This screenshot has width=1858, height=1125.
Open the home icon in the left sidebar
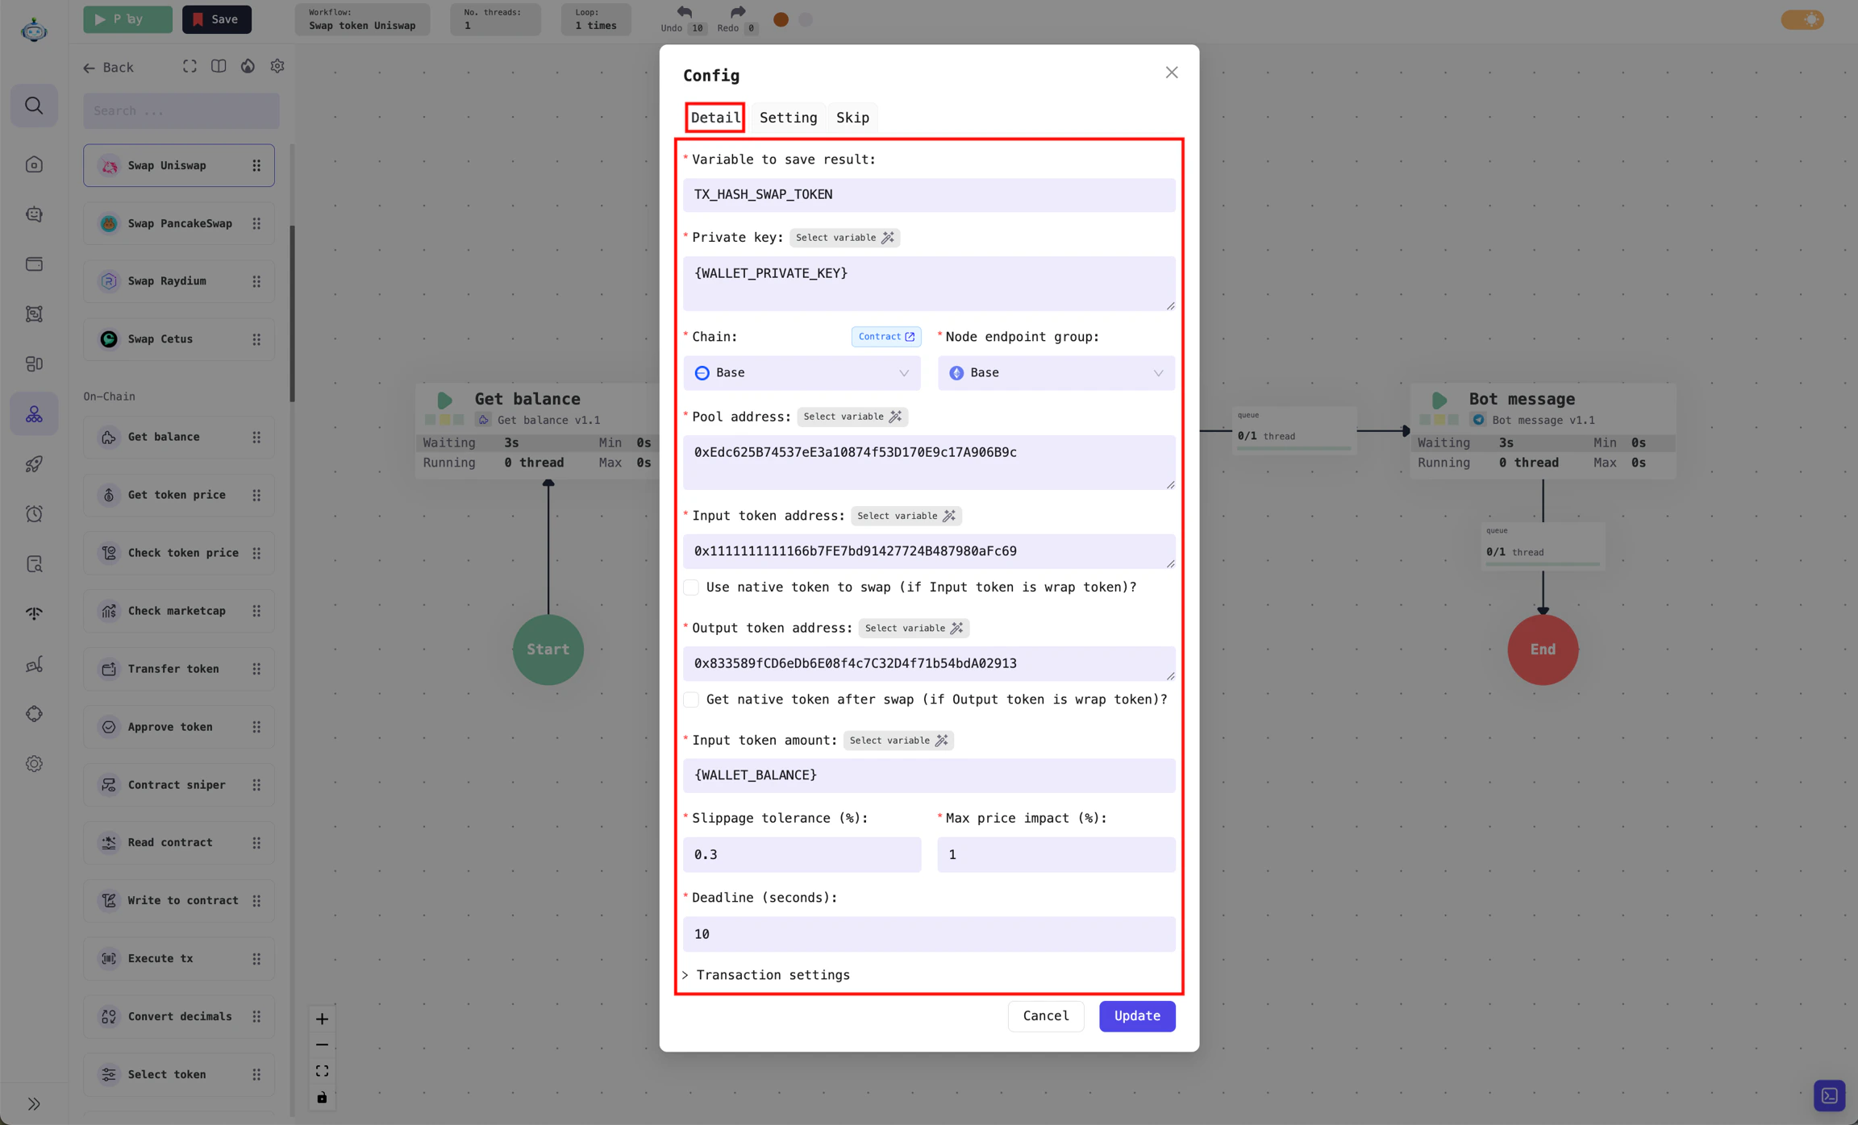34,164
